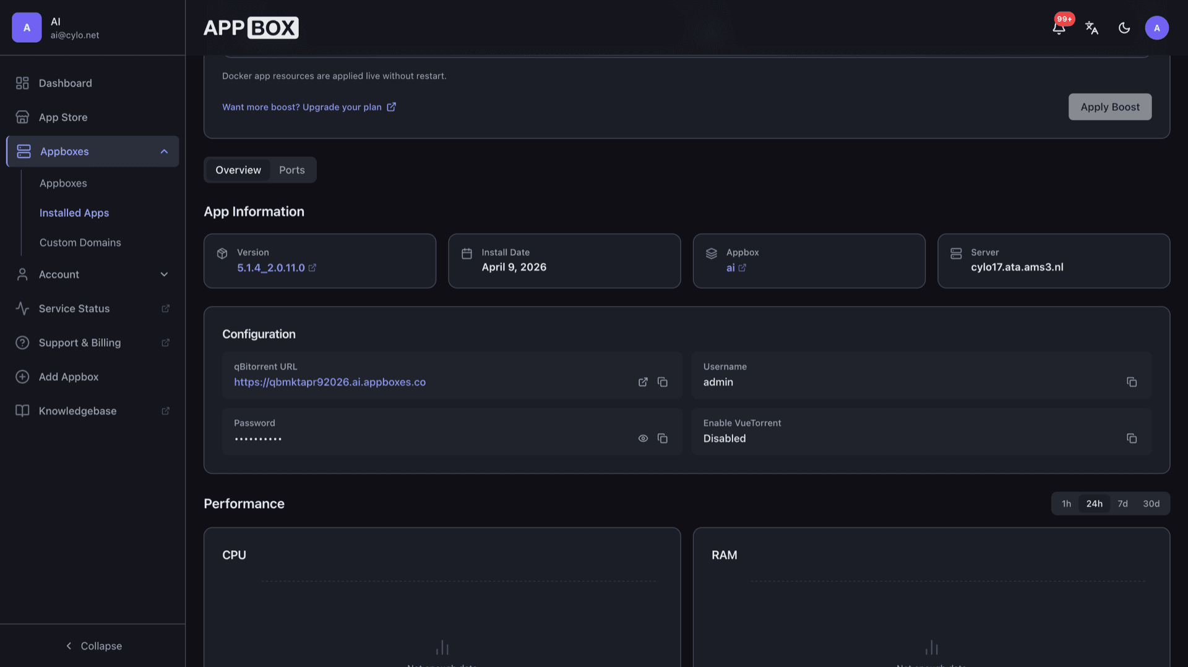1188x667 pixels.
Task: Open Support & Billing
Action: (x=93, y=342)
